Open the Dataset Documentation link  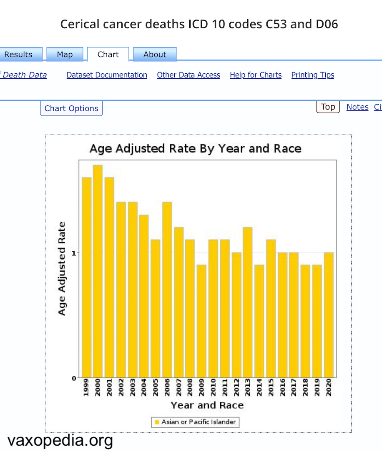click(107, 75)
